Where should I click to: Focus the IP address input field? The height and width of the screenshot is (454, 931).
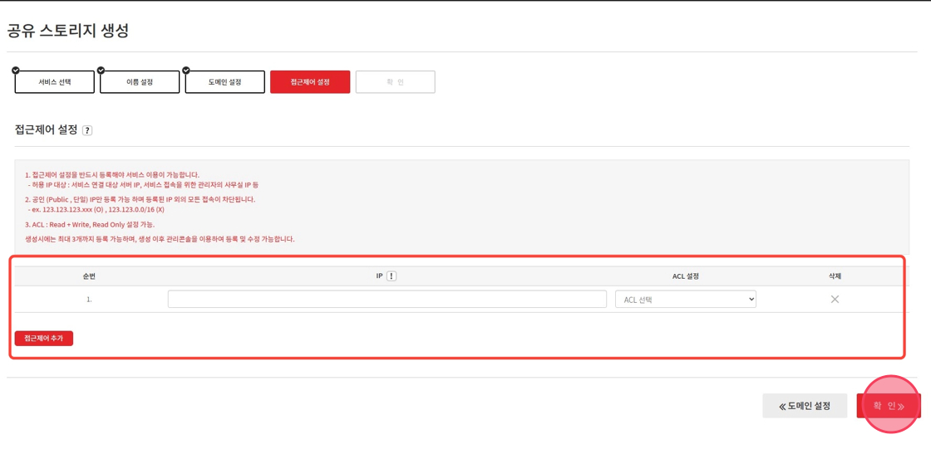(387, 300)
